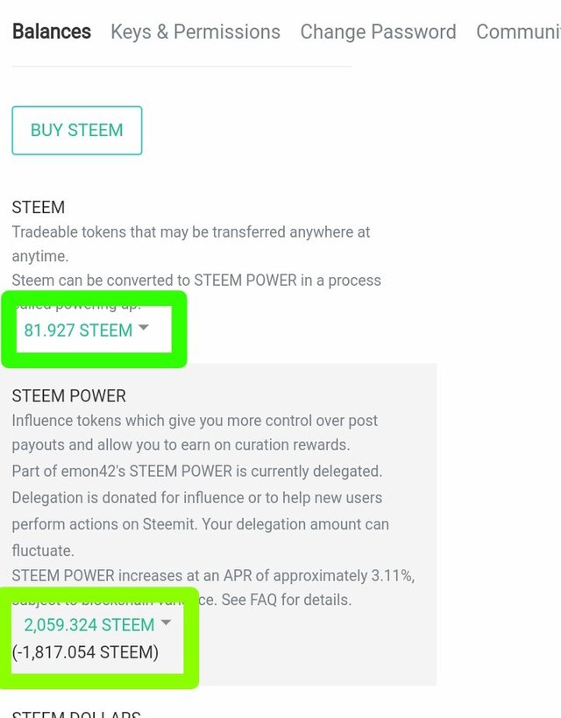Screen dimensions: 561x718
Task: Click caret arrow beside 2,059.324 STEEM
Action: tap(166, 622)
